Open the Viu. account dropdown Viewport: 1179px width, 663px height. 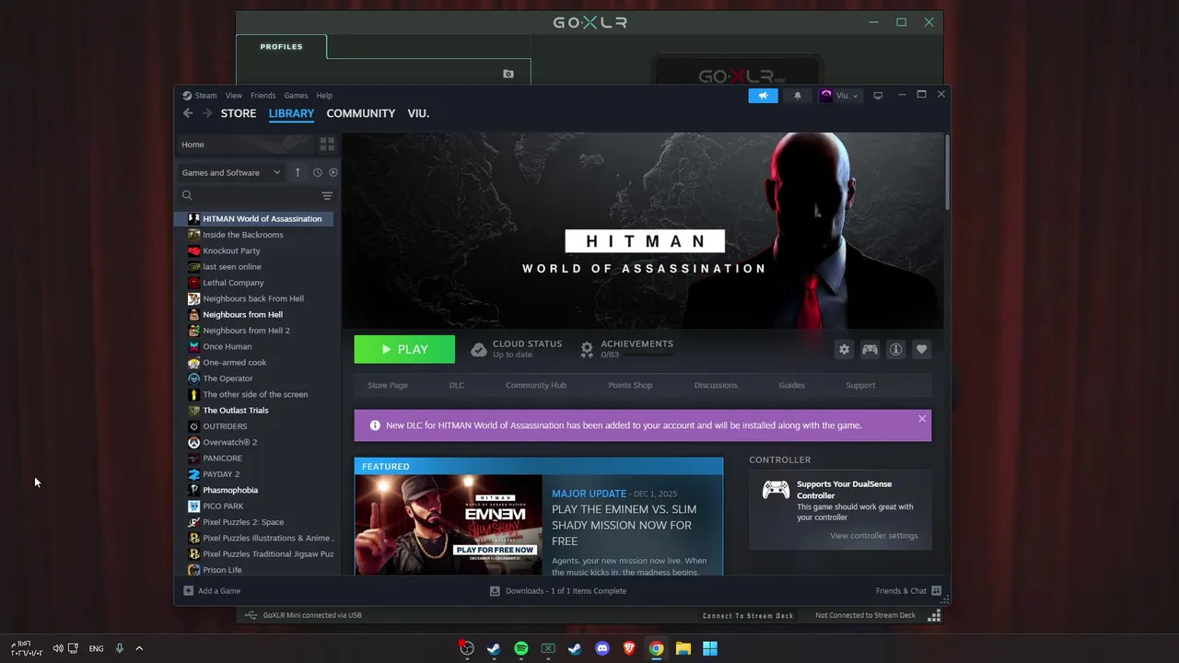click(x=838, y=96)
